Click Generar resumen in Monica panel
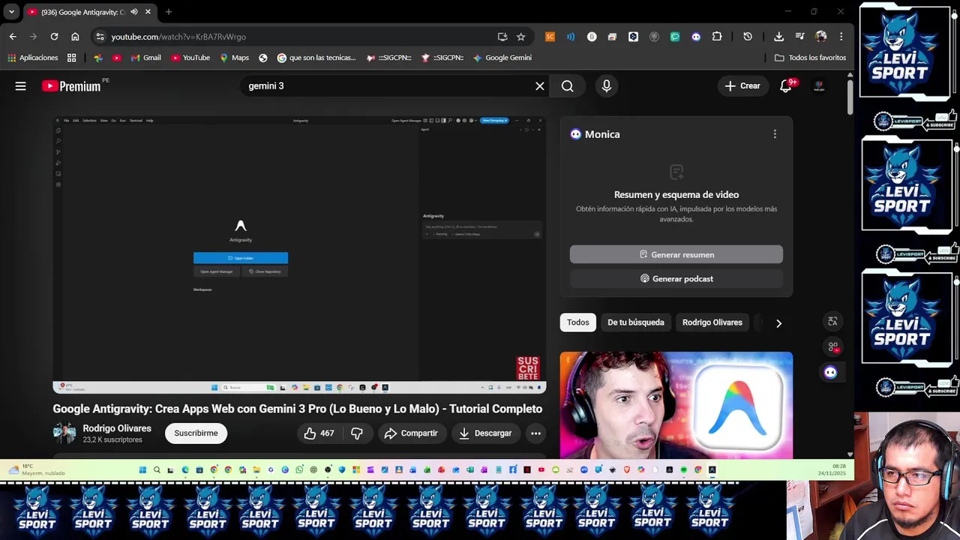Screen dimensions: 960x540 [676, 255]
